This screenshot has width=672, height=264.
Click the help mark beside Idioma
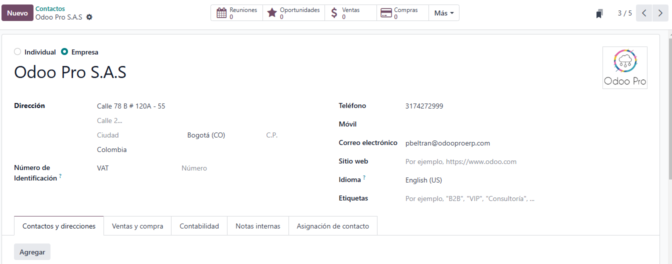point(364,177)
